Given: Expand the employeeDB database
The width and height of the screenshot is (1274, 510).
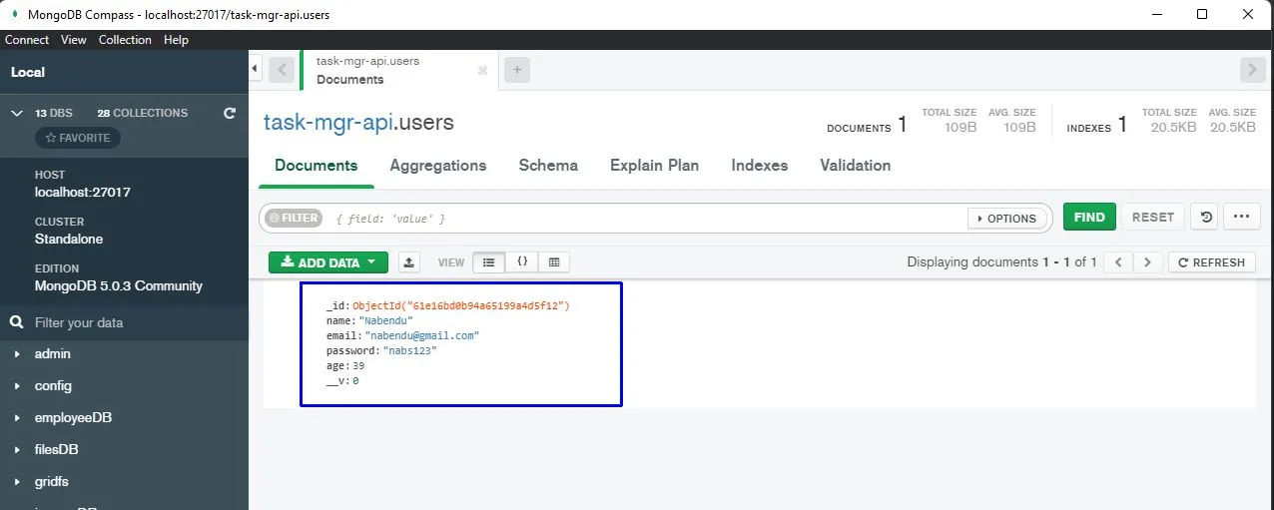Looking at the screenshot, I should coord(17,418).
